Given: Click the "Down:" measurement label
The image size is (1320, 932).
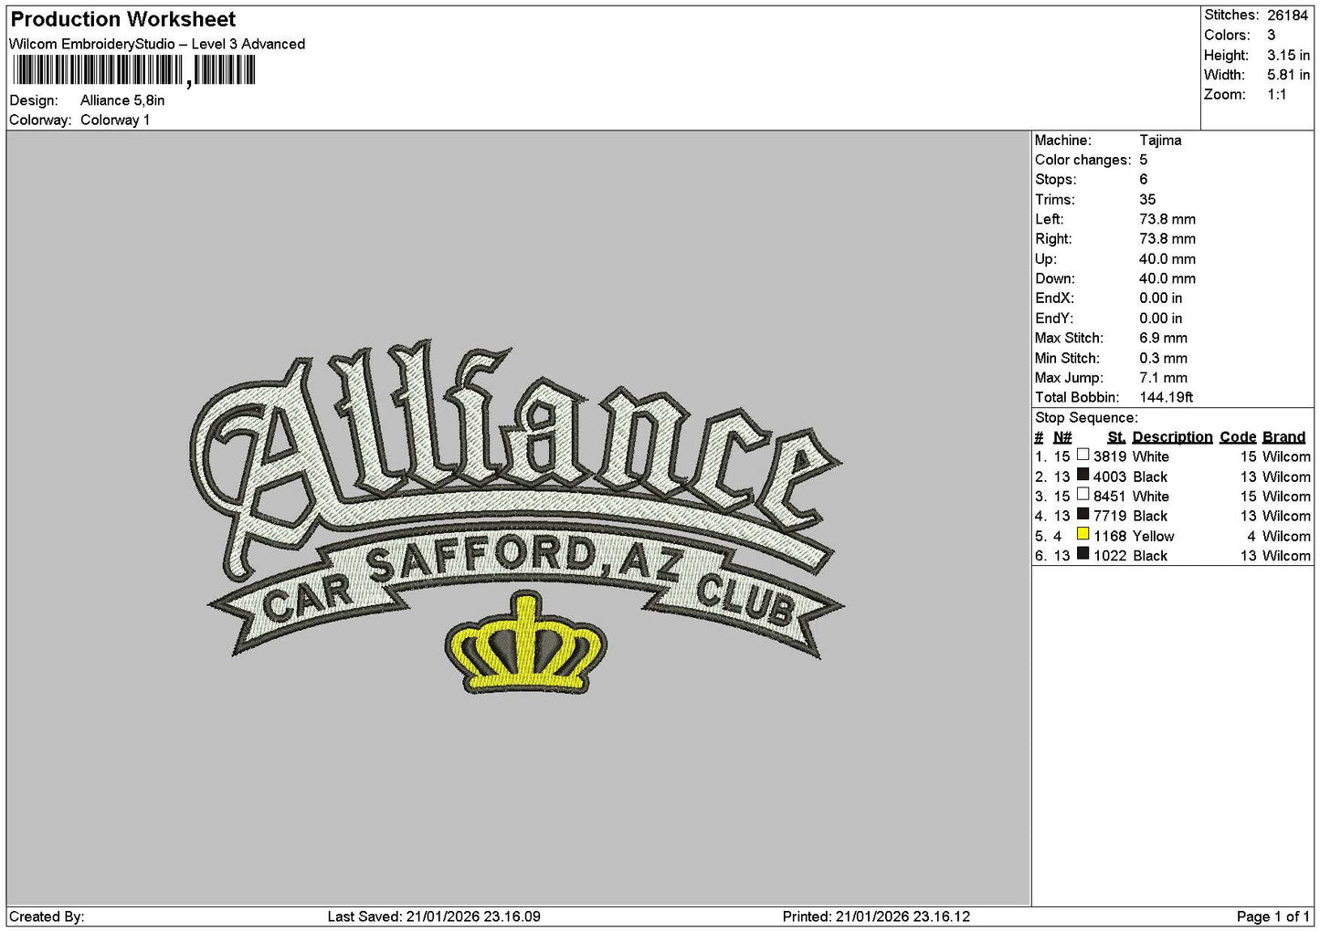Looking at the screenshot, I should tap(1054, 279).
